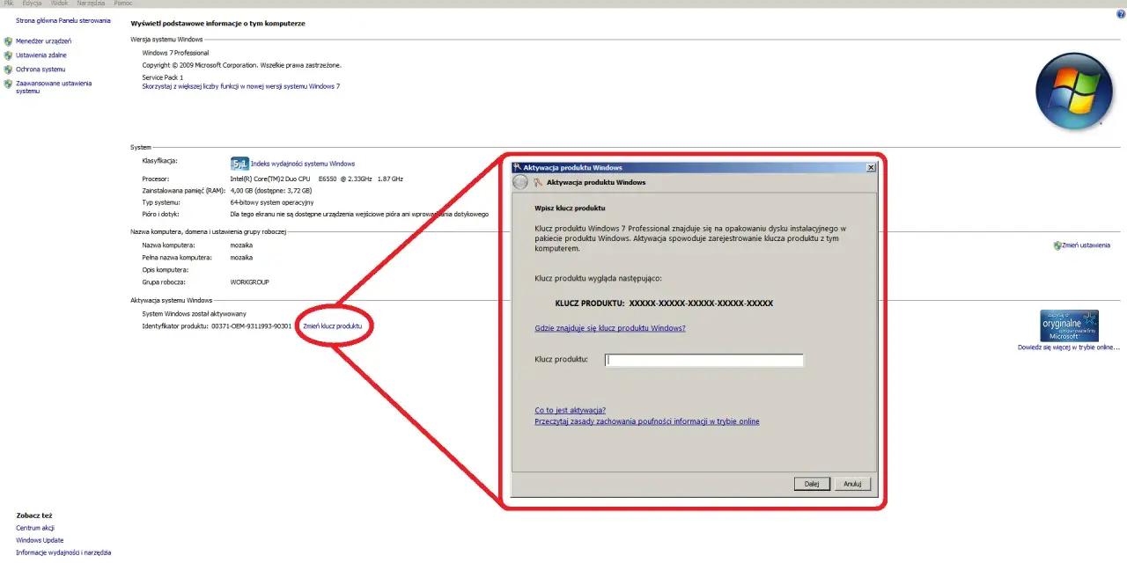Viewport: 1127px width, 563px height.
Task: Click the Intel Core 2 Duo processor value
Action: (317, 179)
